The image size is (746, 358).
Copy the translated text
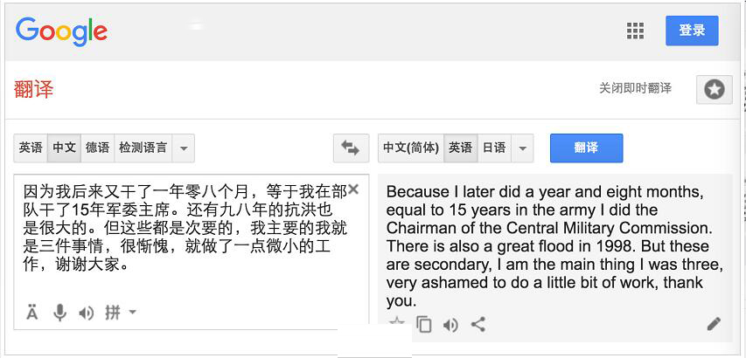point(424,325)
